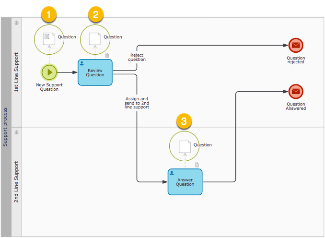Click the user icon in Answer Question task

(172, 173)
